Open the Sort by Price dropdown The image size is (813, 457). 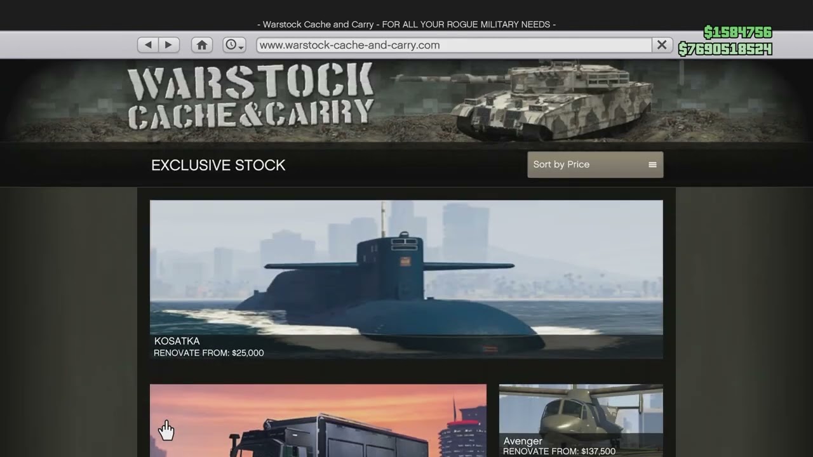595,164
